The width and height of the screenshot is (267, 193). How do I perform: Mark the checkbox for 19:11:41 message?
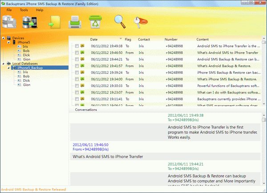coord(77,99)
